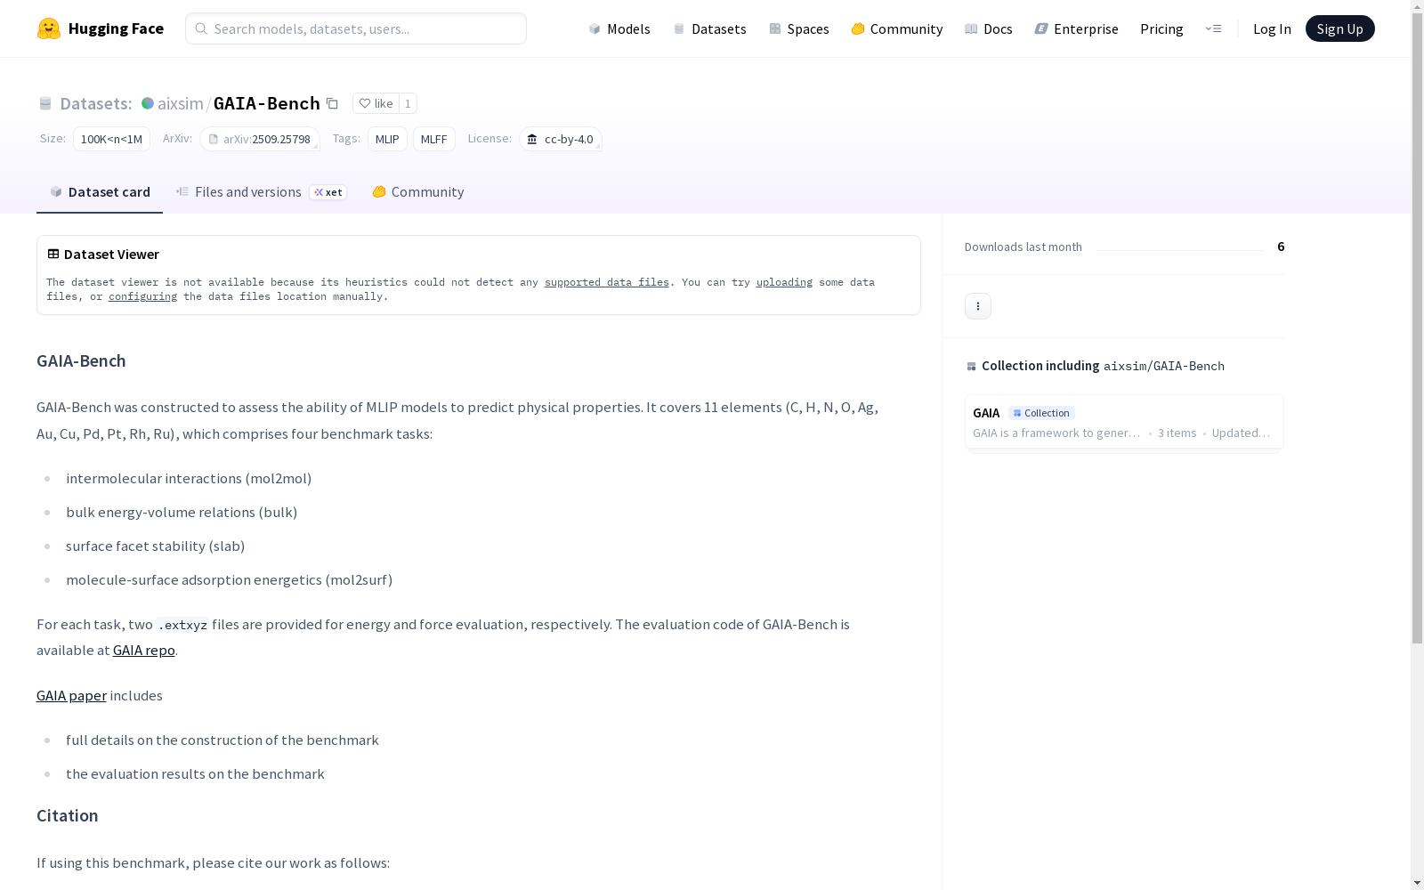Screen dimensions: 1424x890
Task: Open the GAIA collection card
Action: (x=1124, y=423)
